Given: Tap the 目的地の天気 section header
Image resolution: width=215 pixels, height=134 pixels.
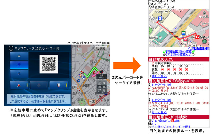Looking at the screenshot, I should tap(179, 59).
